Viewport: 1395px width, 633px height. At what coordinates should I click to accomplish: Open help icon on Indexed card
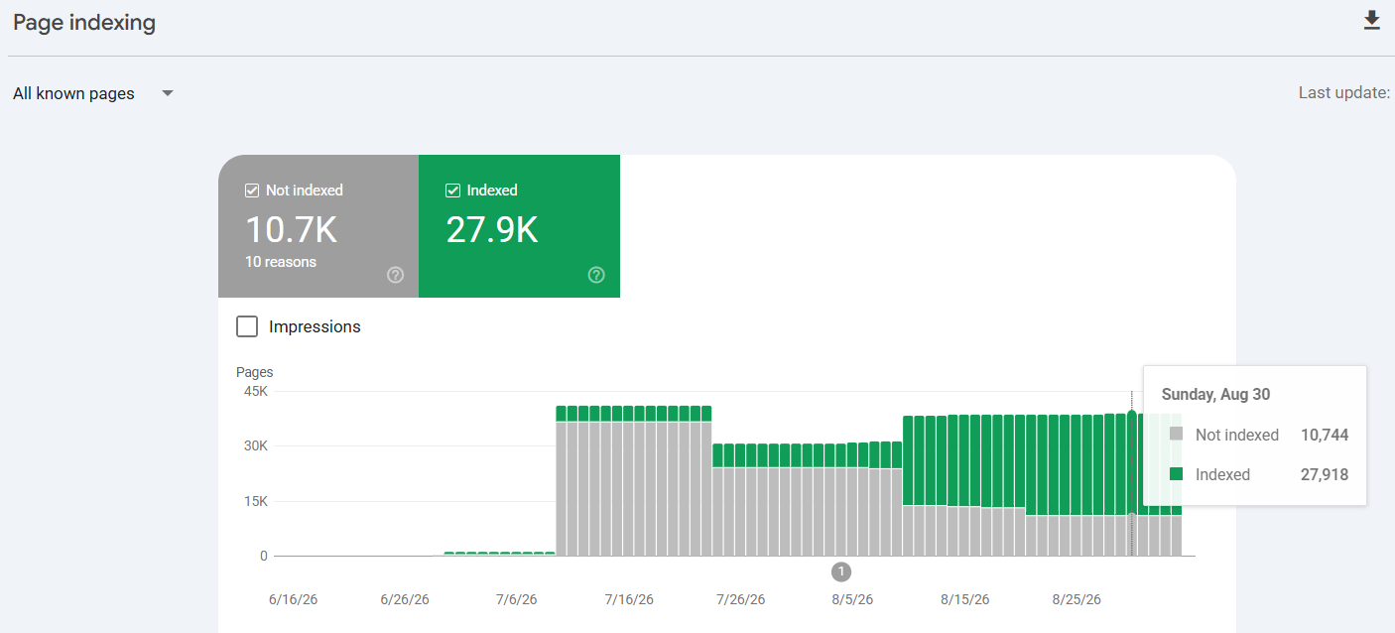tap(596, 275)
